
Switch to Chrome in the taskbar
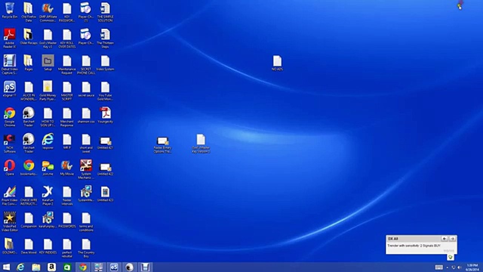point(83,267)
